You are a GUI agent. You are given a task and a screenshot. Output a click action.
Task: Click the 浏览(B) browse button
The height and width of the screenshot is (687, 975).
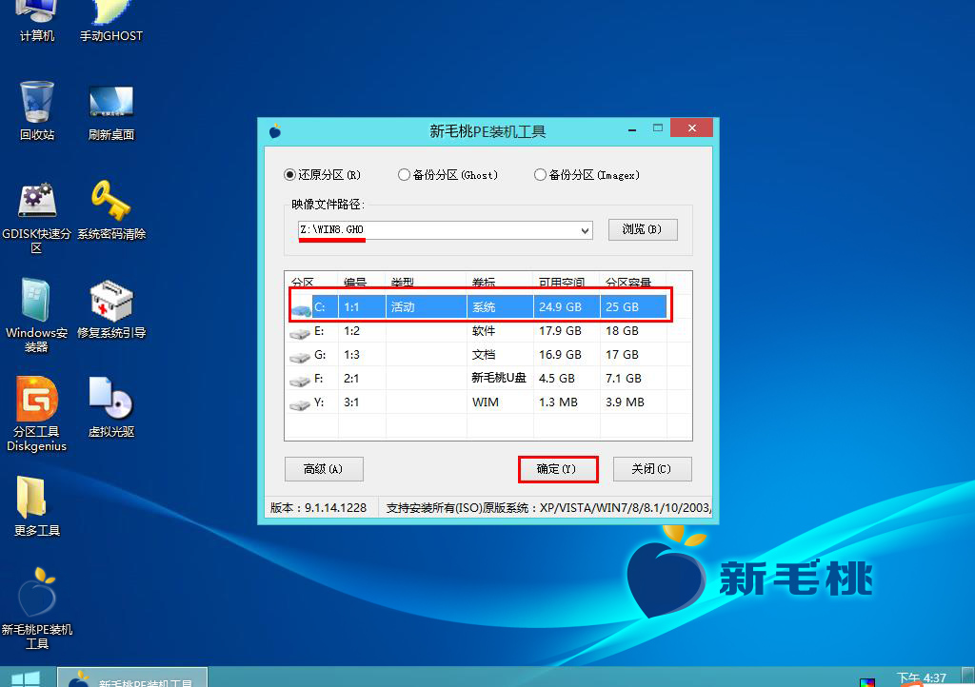tap(643, 230)
